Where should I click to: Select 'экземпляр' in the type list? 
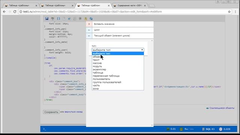pos(118,69)
